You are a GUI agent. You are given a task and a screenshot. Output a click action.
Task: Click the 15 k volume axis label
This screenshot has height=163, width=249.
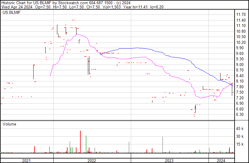pyautogui.click(x=240, y=144)
